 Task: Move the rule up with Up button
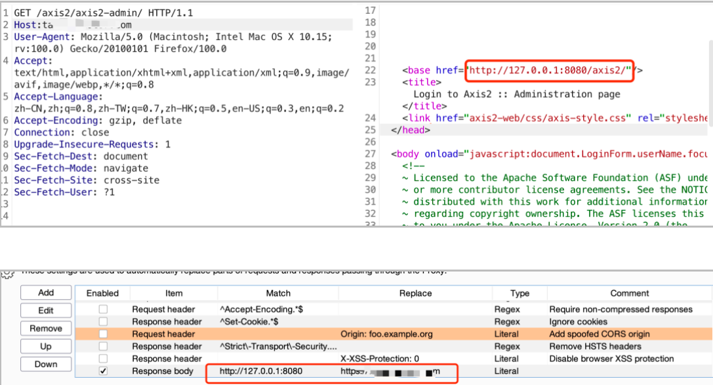[x=46, y=346]
